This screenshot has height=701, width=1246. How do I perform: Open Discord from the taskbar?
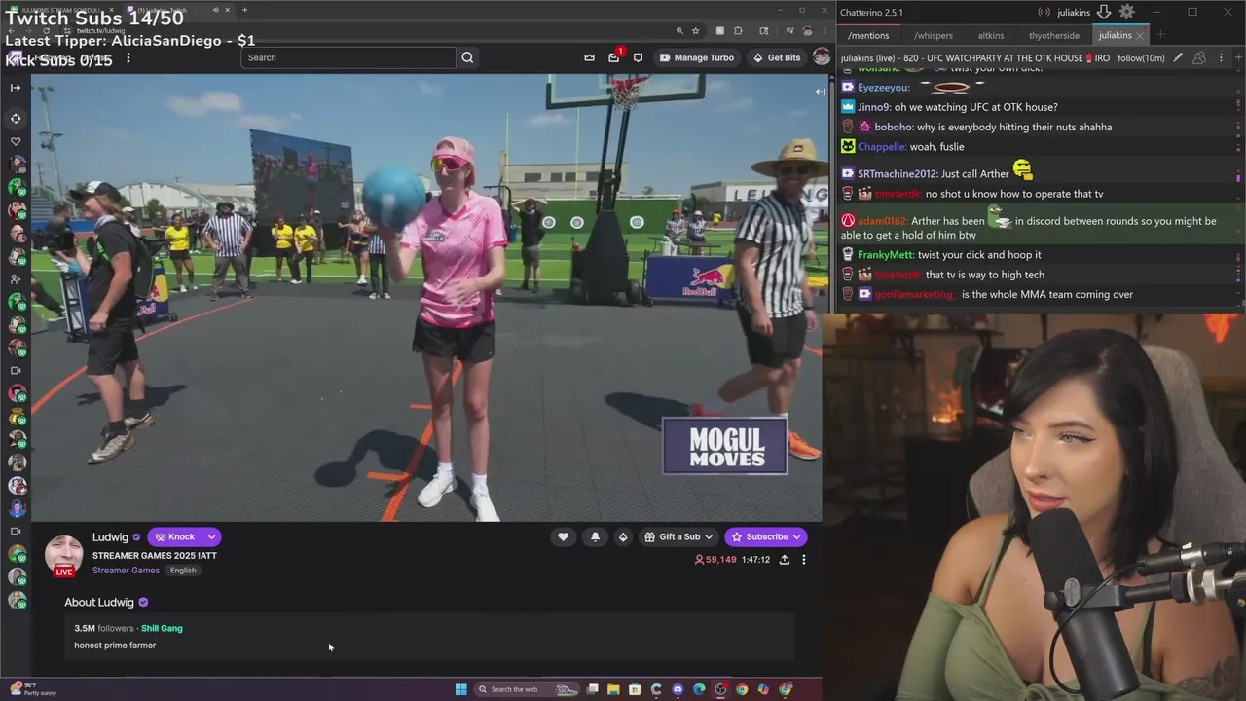[x=678, y=689]
